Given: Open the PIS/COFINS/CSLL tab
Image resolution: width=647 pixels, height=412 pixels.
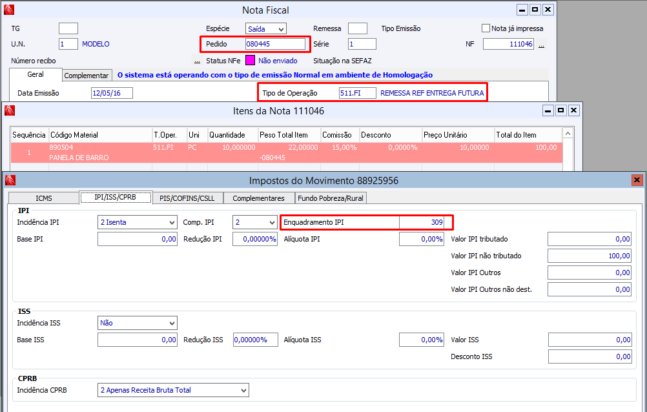Looking at the screenshot, I should click(187, 198).
